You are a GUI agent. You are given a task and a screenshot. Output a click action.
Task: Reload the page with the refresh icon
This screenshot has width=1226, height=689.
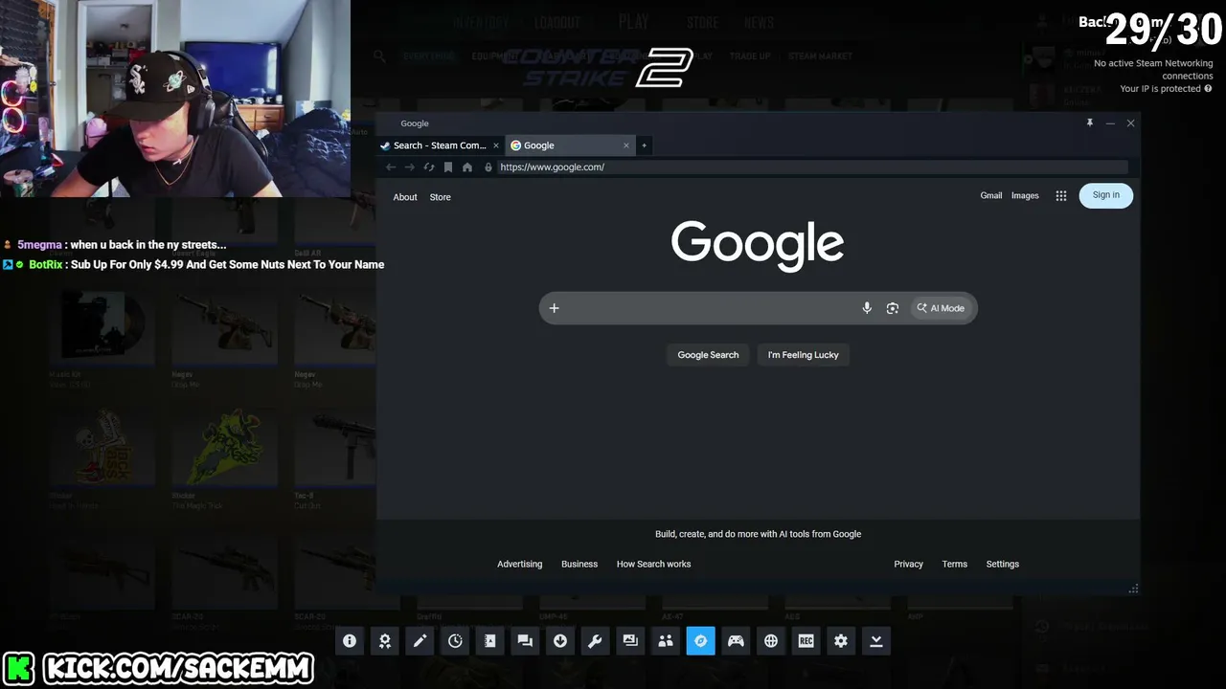429,167
